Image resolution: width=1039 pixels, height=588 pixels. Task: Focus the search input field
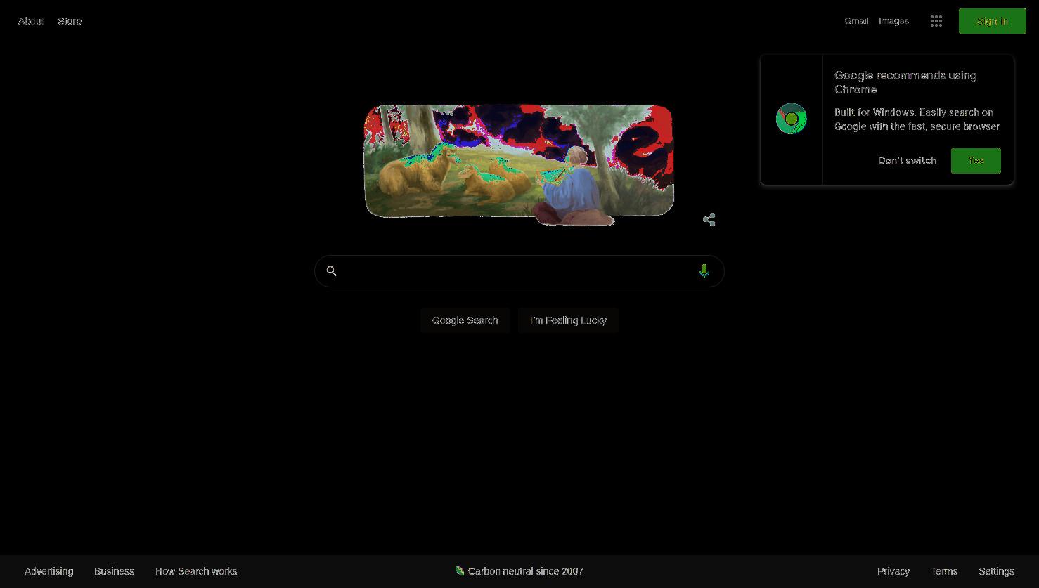click(519, 271)
